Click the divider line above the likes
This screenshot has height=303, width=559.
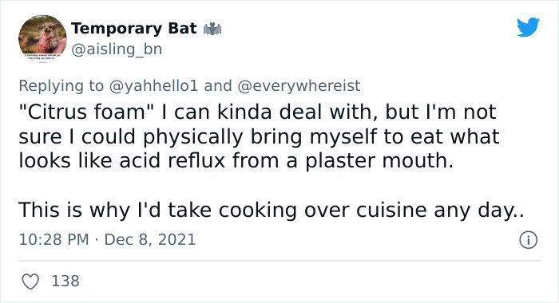(x=279, y=261)
